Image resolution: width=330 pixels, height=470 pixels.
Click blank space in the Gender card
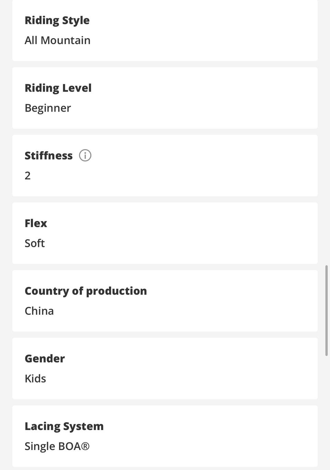206,368
